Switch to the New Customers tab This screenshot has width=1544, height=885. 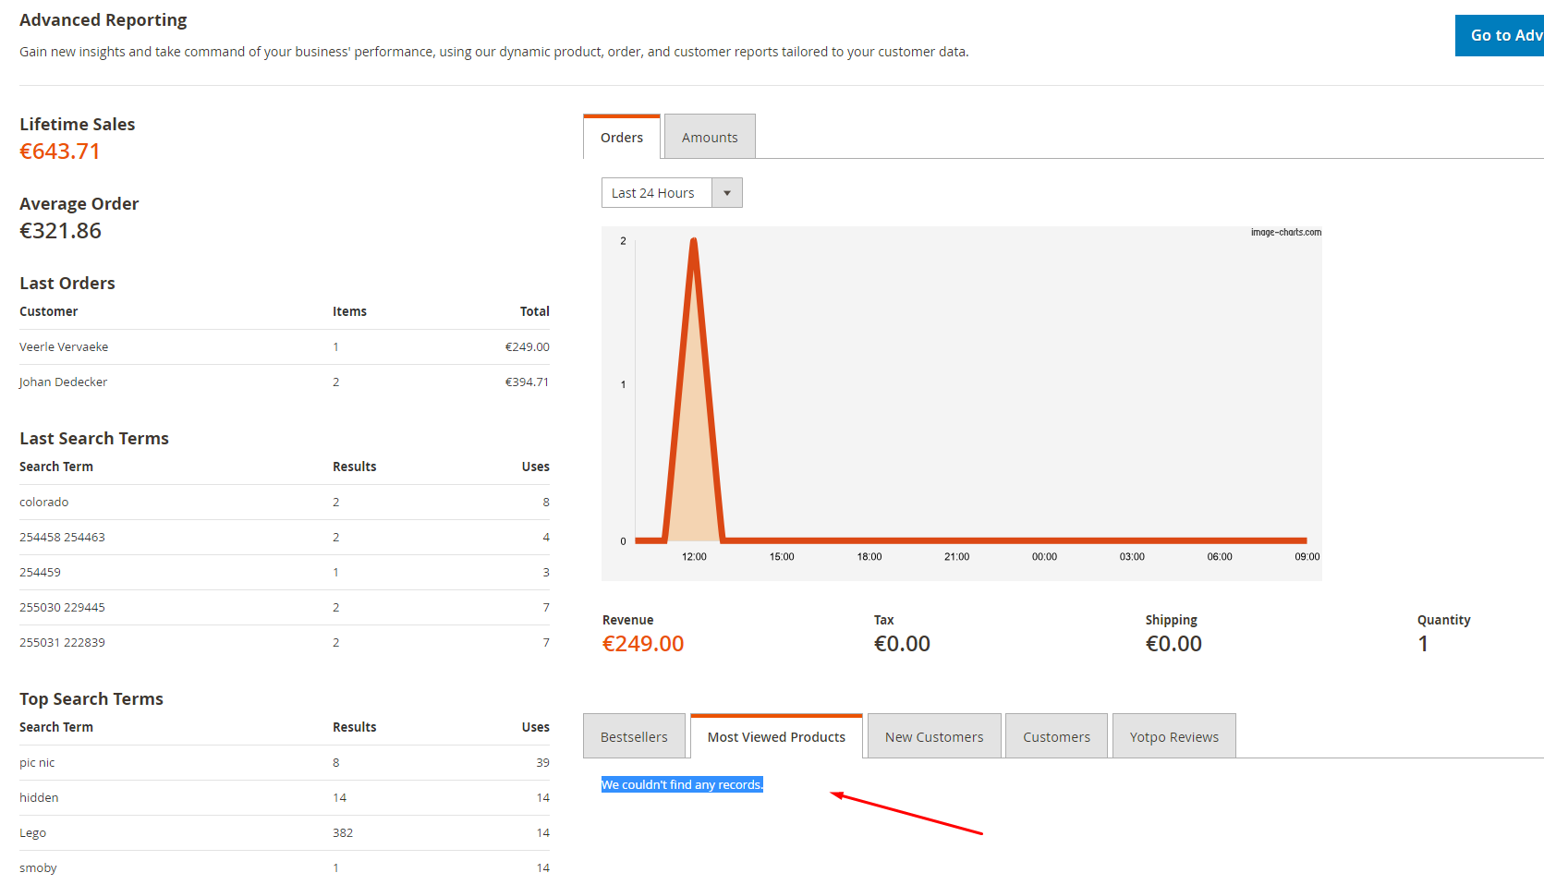[x=933, y=737]
